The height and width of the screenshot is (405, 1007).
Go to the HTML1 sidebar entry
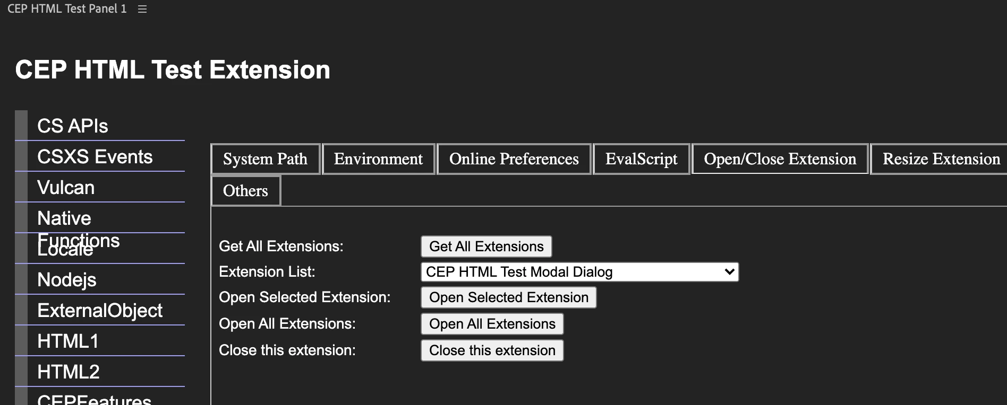(x=100, y=341)
